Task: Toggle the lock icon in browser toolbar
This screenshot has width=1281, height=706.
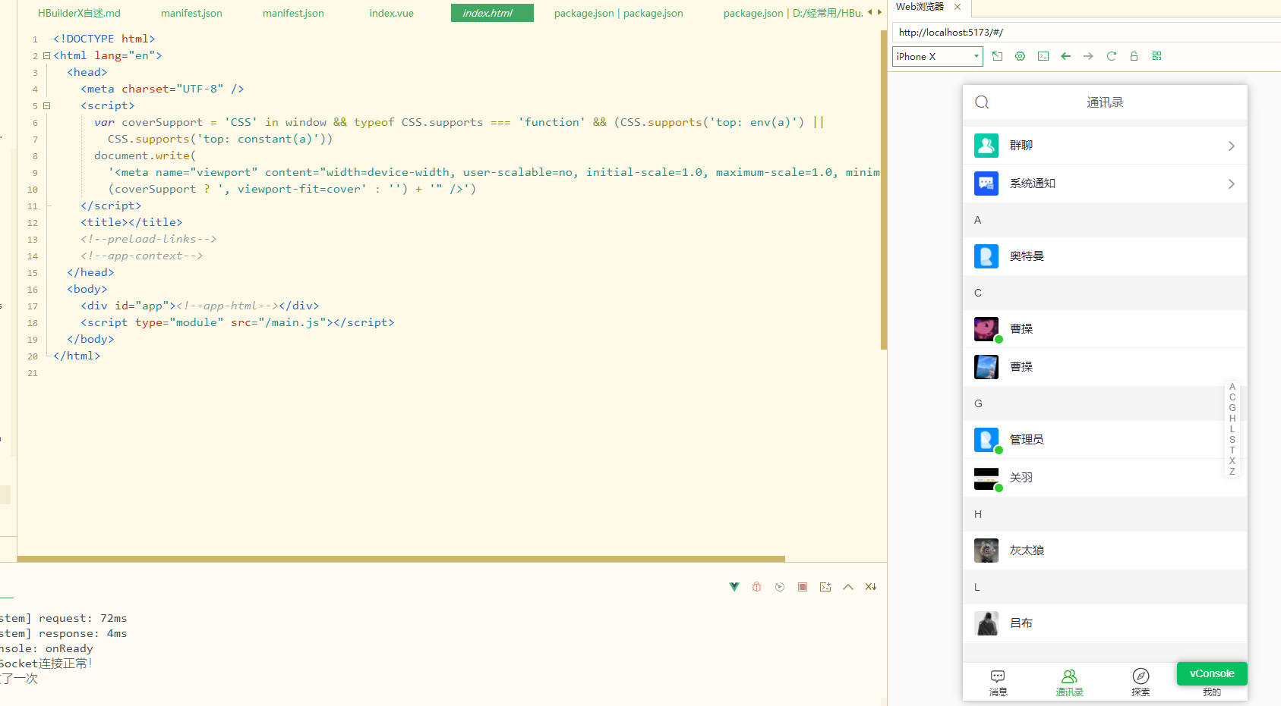Action: pyautogui.click(x=1134, y=56)
